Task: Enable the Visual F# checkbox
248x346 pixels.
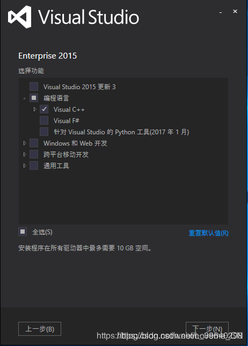Action: [44, 120]
